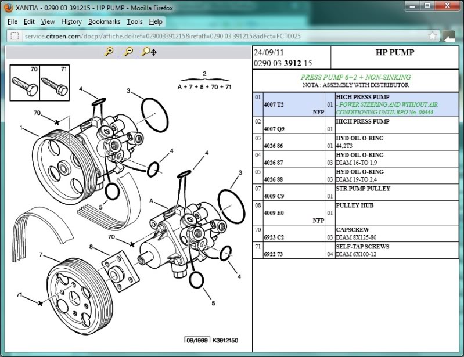Click screw 71 thumbnail in diagram

(55, 83)
